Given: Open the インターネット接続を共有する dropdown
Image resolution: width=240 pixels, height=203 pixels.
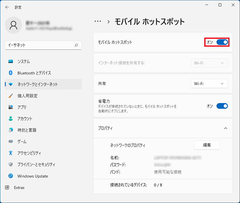Looking at the screenshot, I should (209, 63).
